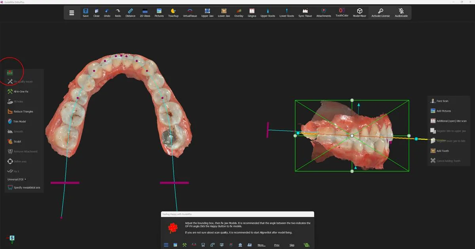Click Cancel Adding Tooth
This screenshot has width=475, height=249.
445,161
